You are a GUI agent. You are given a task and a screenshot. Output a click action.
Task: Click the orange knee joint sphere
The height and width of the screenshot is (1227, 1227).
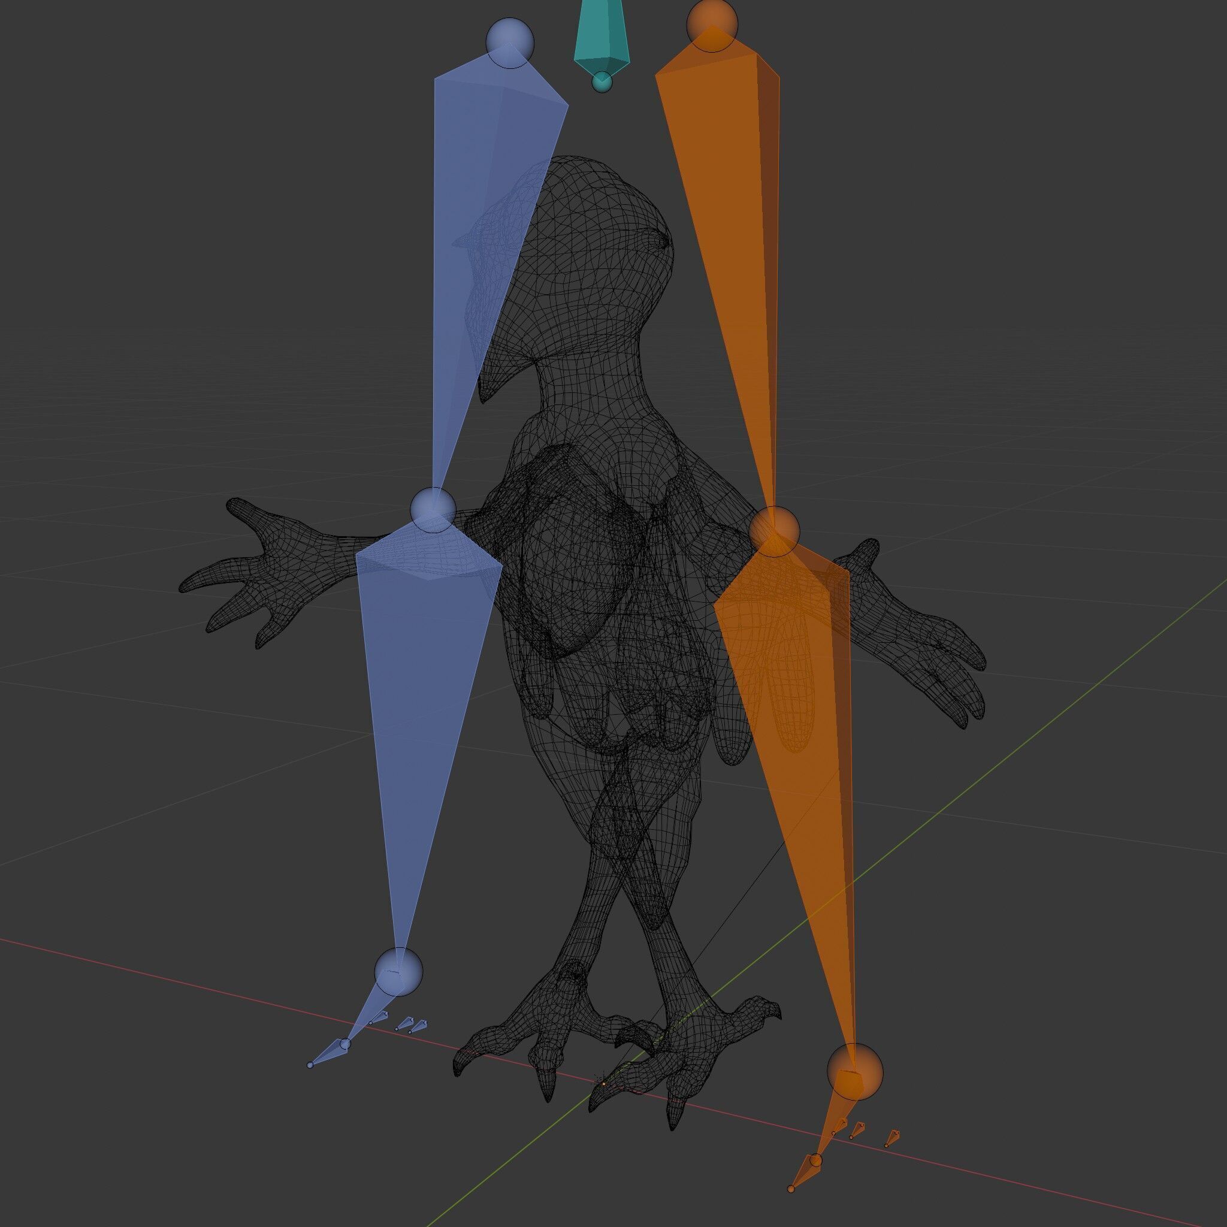click(773, 531)
